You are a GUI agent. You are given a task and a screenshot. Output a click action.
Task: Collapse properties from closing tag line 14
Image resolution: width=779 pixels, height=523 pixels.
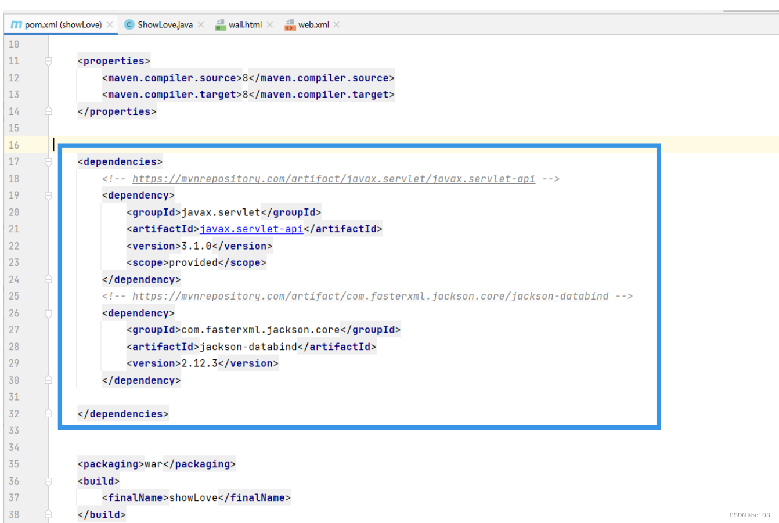point(49,111)
